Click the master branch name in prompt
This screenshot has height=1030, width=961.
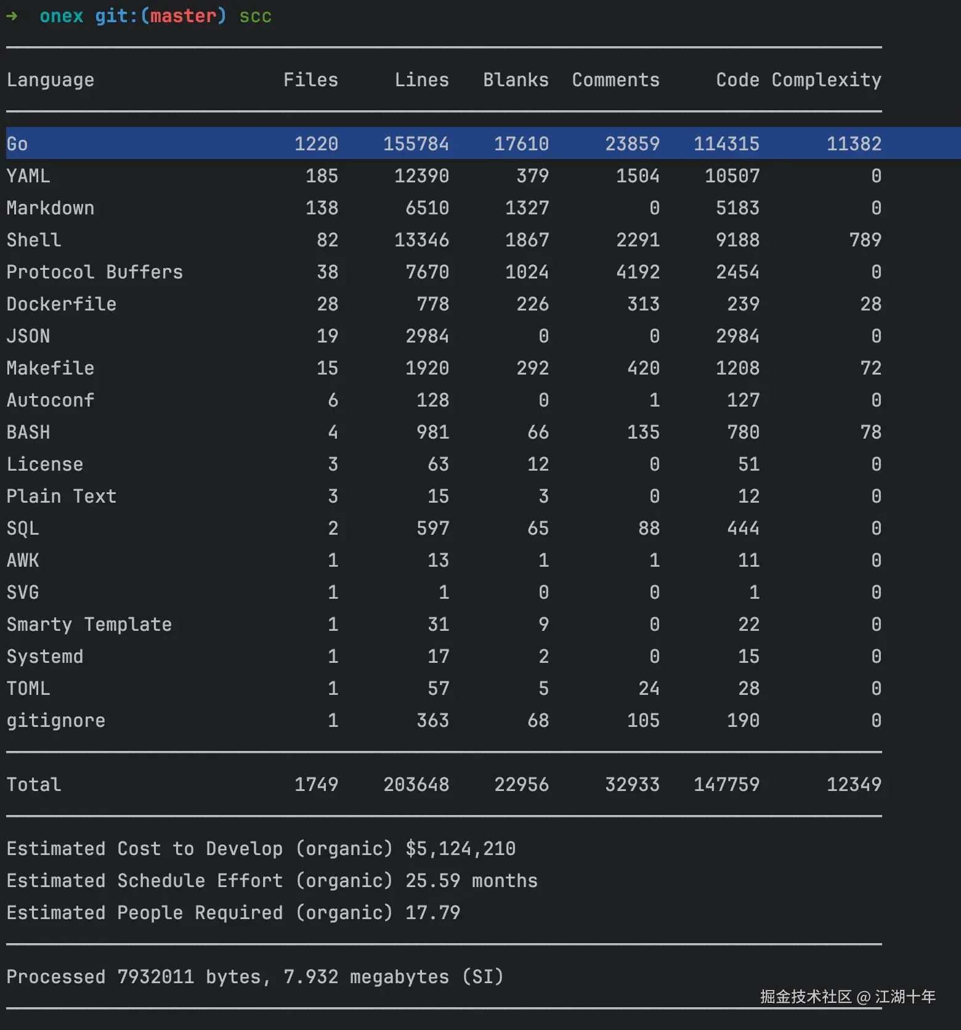click(183, 16)
